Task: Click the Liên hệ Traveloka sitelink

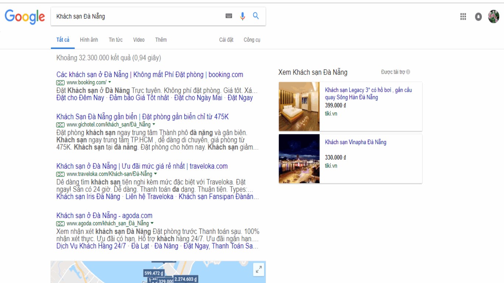Action: [x=149, y=196]
